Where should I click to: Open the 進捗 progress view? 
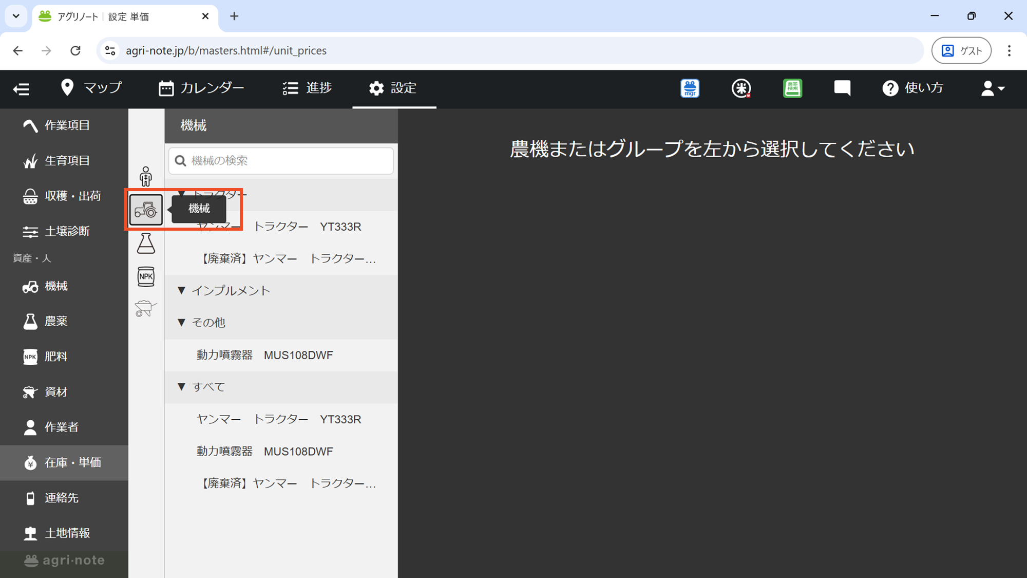(307, 88)
